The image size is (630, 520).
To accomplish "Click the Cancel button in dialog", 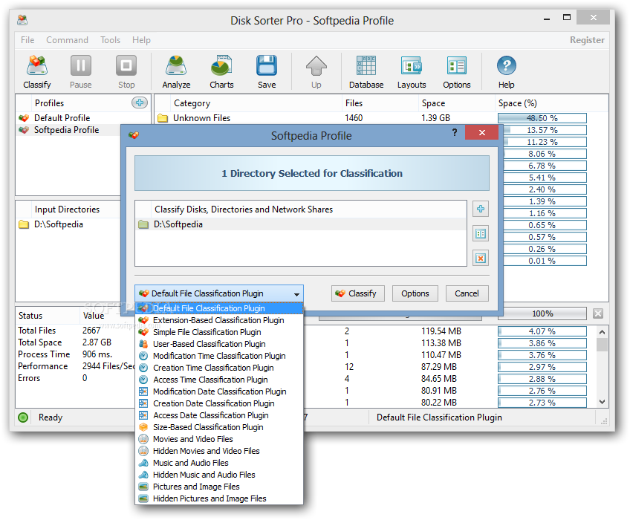I will click(467, 293).
